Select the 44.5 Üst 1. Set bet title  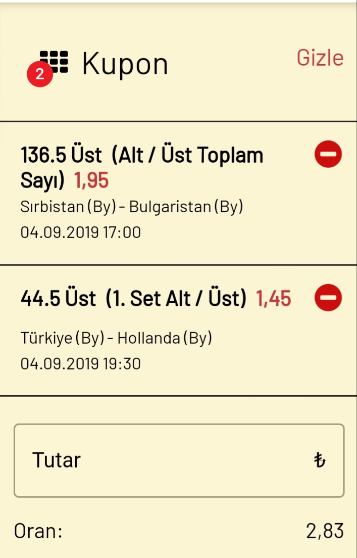[x=133, y=298]
